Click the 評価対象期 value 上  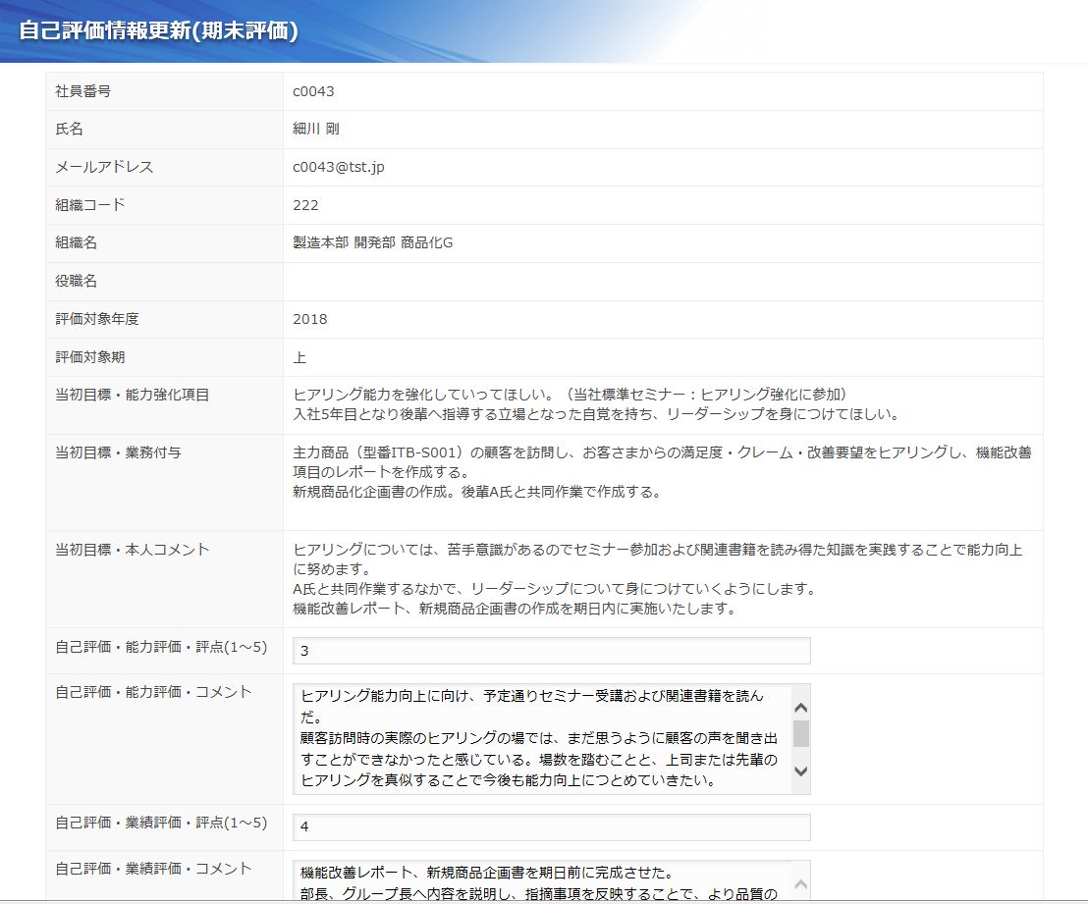pos(299,357)
